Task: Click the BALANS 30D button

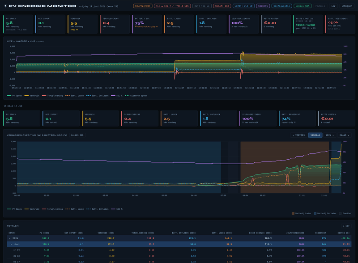Action: [77, 135]
